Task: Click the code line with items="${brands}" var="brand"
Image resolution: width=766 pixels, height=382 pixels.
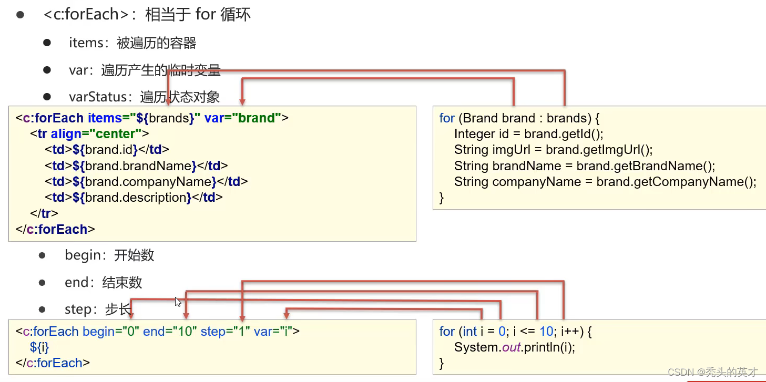Action: [x=152, y=118]
